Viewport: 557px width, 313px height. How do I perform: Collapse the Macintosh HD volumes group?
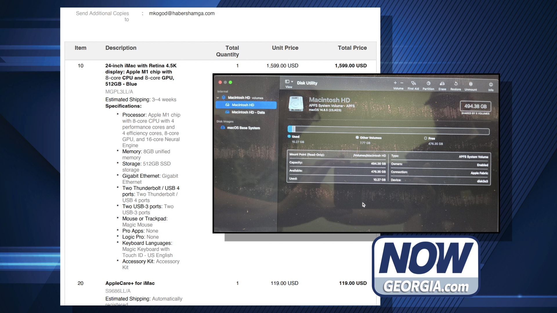(218, 98)
